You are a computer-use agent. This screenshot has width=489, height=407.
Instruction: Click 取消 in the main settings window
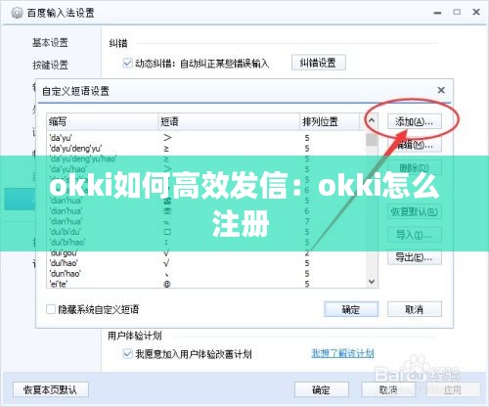tap(388, 389)
